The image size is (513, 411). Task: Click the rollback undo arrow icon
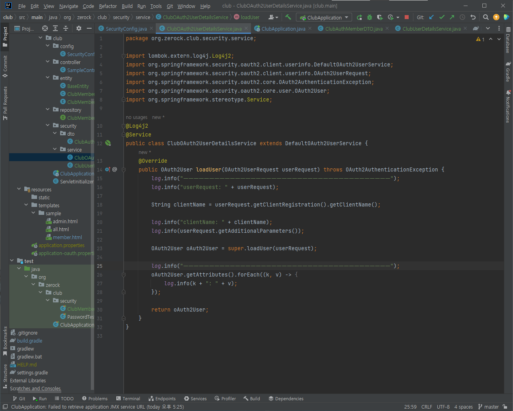pos(473,17)
